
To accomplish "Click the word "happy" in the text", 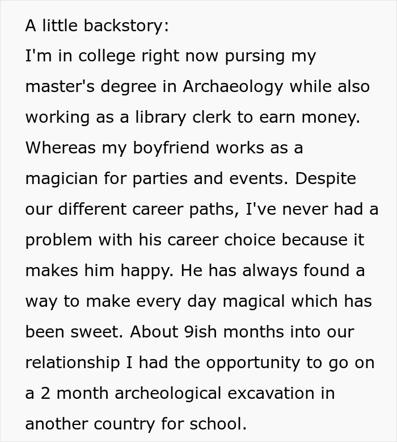I will 145,271.
